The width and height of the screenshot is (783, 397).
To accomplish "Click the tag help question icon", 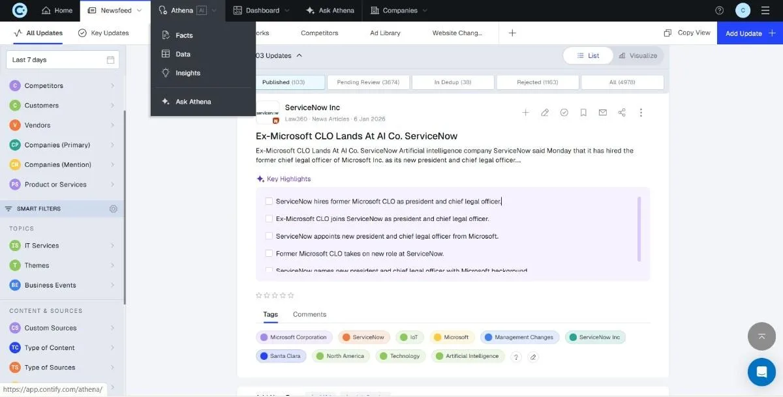I will click(x=516, y=357).
